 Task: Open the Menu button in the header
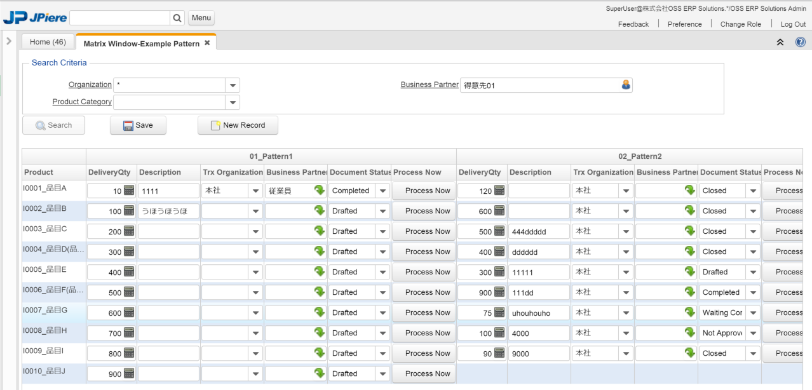point(201,18)
